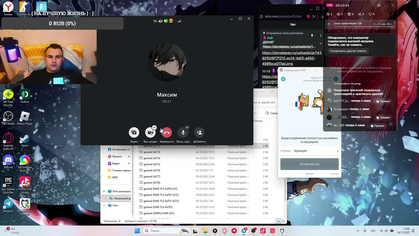Click the likes heart icon in LIVE overlay
Screen dimensions: 419x236
pyautogui.click(x=370, y=14)
